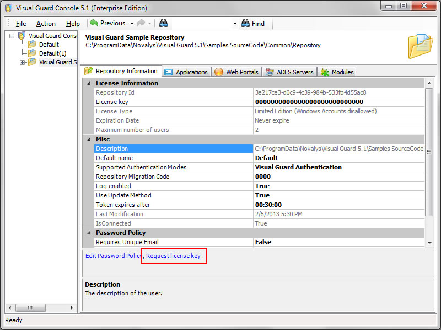Collapse the License Information section
This screenshot has height=330, width=441.
[88, 83]
